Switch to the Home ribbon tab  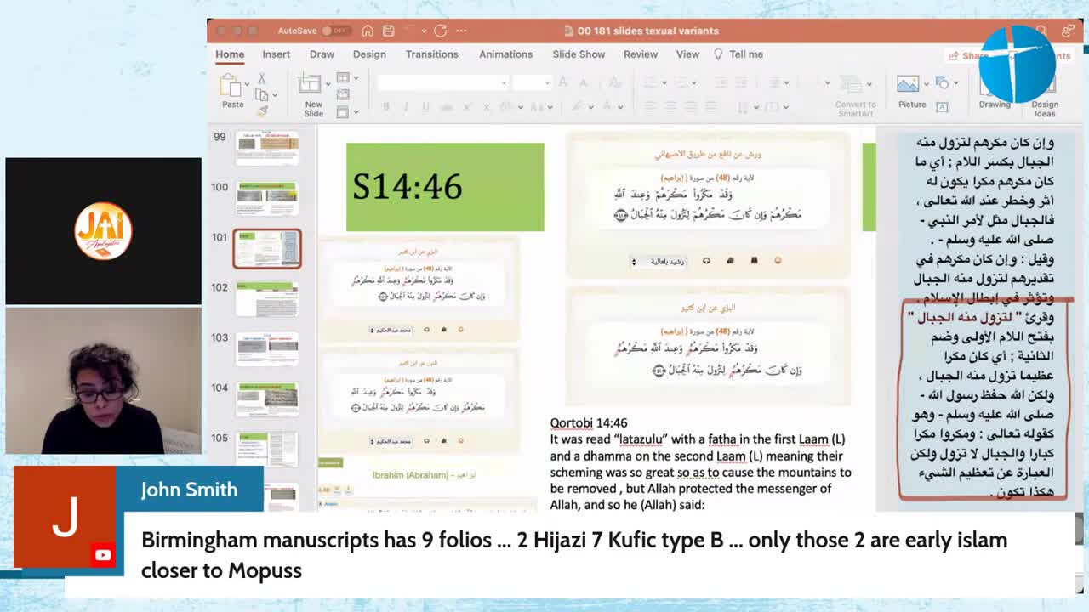[x=230, y=54]
